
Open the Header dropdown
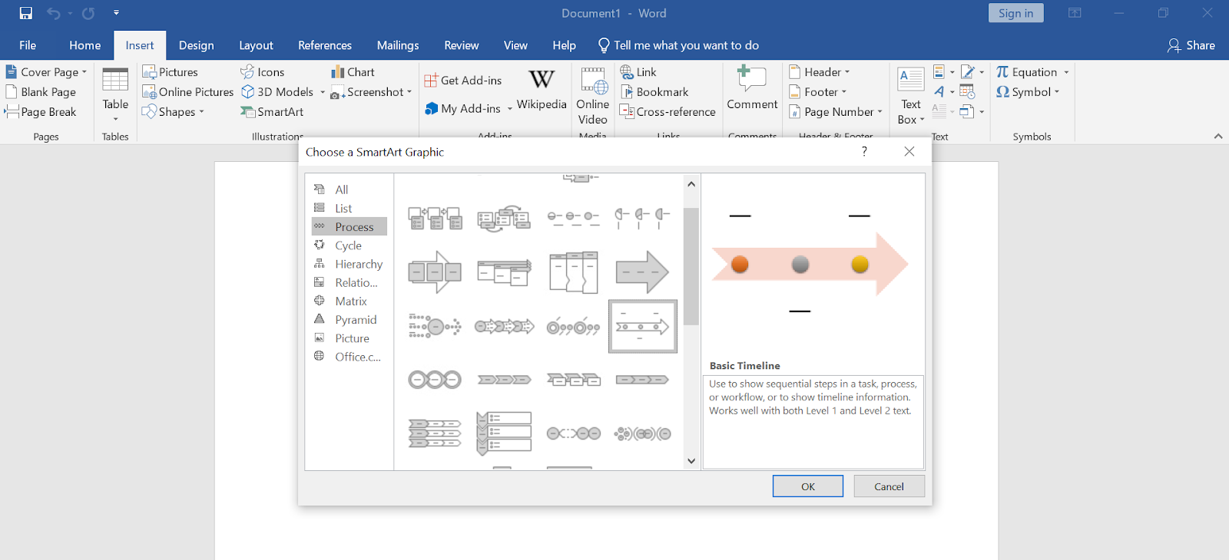[x=820, y=72]
